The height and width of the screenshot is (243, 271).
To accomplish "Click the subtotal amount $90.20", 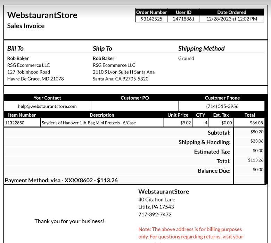I will [x=257, y=132].
